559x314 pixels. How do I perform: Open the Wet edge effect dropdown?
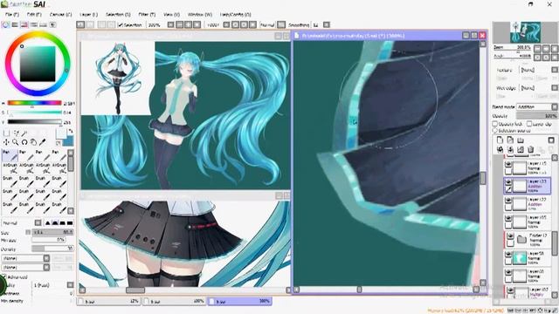coord(538,87)
